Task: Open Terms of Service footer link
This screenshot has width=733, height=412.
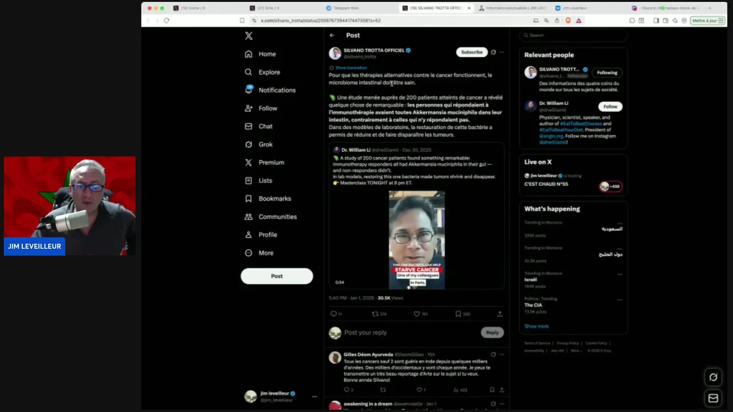Action: (x=537, y=343)
